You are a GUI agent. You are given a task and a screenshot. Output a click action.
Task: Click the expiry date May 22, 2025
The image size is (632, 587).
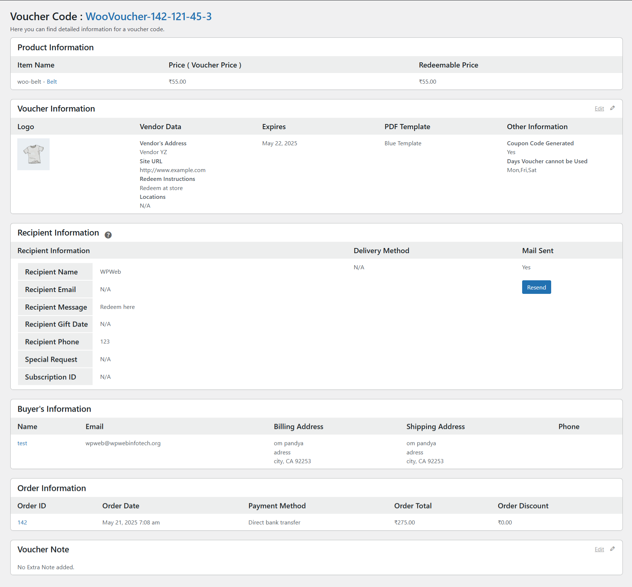click(x=280, y=143)
